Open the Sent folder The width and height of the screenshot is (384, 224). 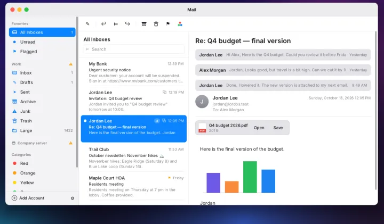pos(42,92)
